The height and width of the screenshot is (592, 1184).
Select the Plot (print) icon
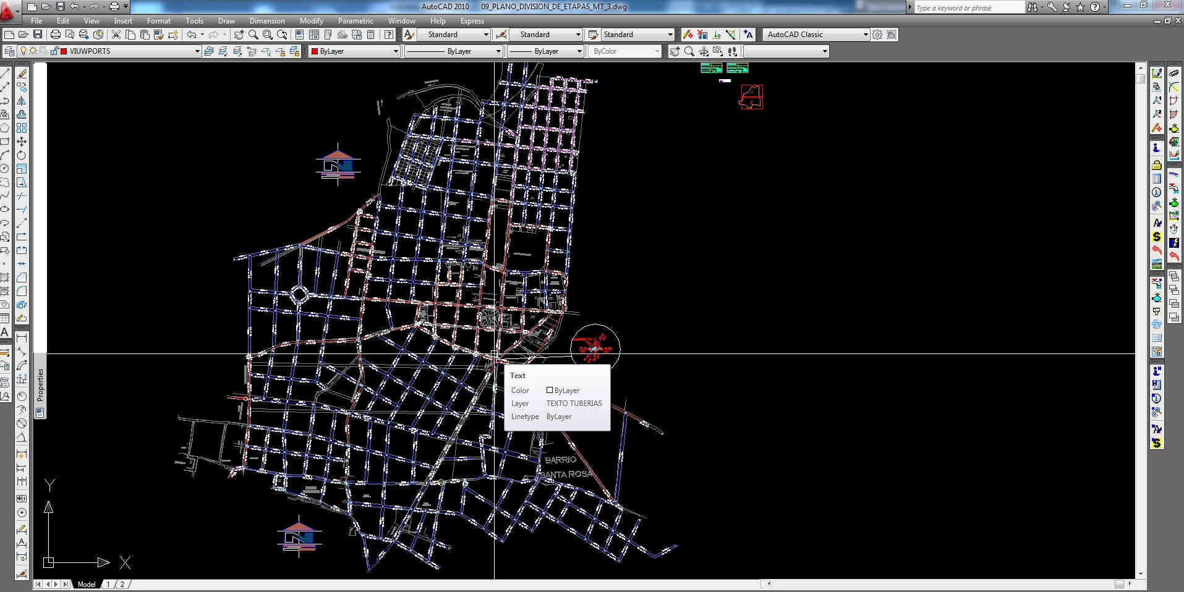coord(56,35)
